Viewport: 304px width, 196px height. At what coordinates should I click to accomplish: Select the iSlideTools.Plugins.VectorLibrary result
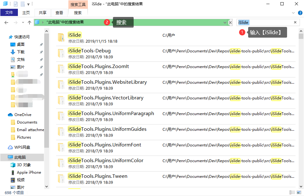tap(176, 101)
